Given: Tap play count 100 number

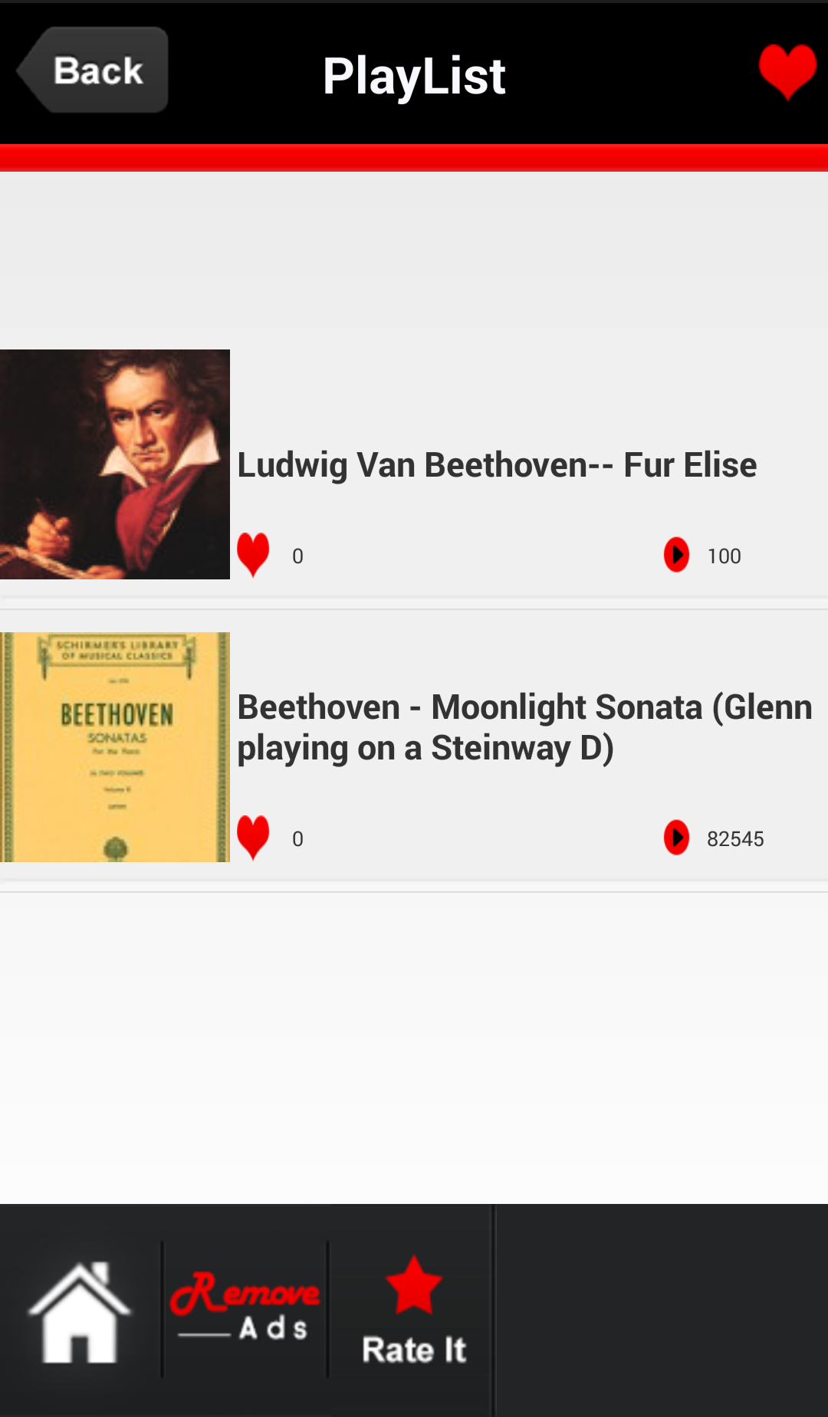Looking at the screenshot, I should (724, 556).
